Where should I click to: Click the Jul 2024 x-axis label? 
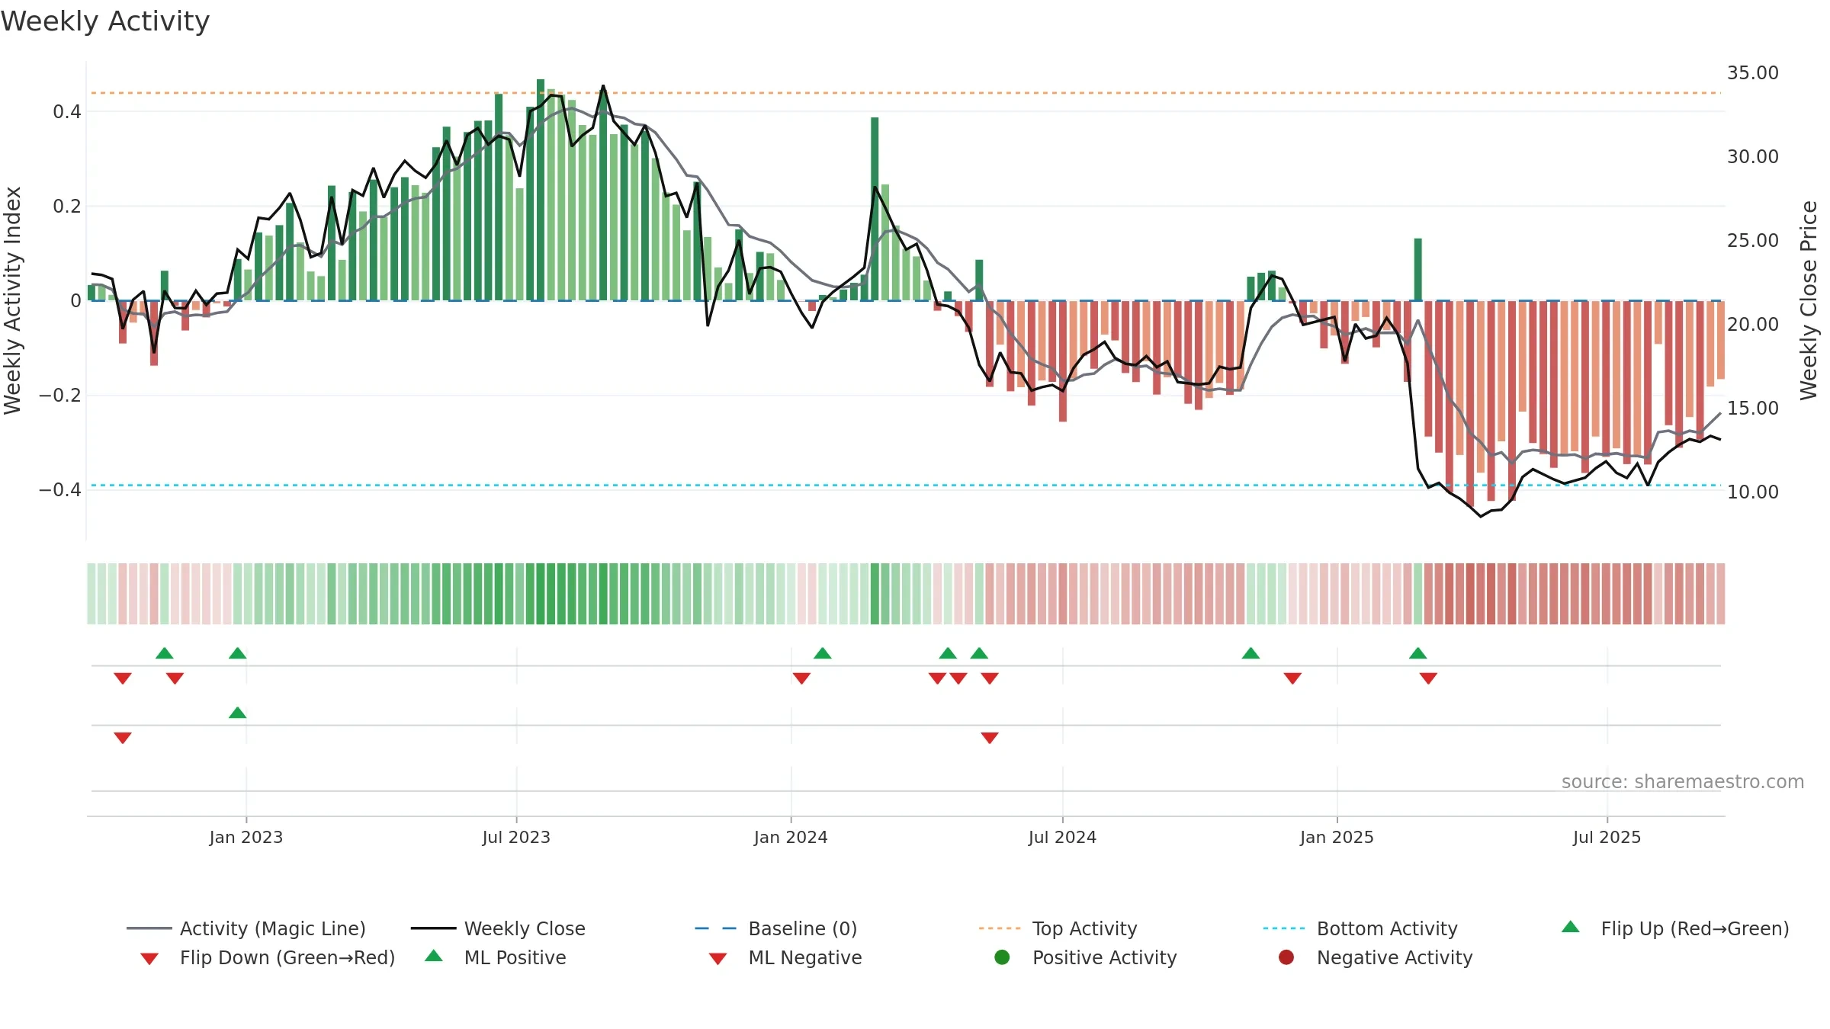(1062, 837)
